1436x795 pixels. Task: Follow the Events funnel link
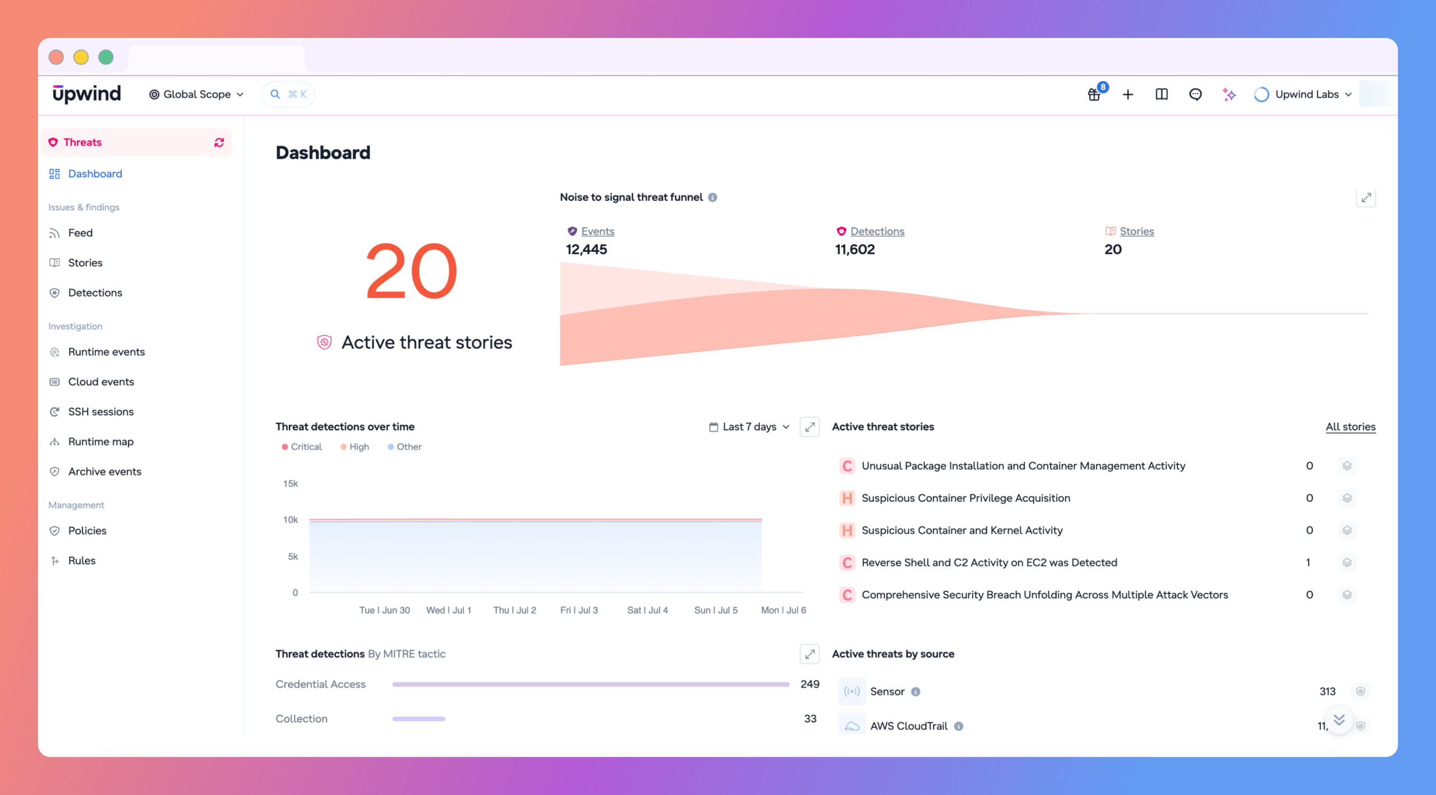597,231
